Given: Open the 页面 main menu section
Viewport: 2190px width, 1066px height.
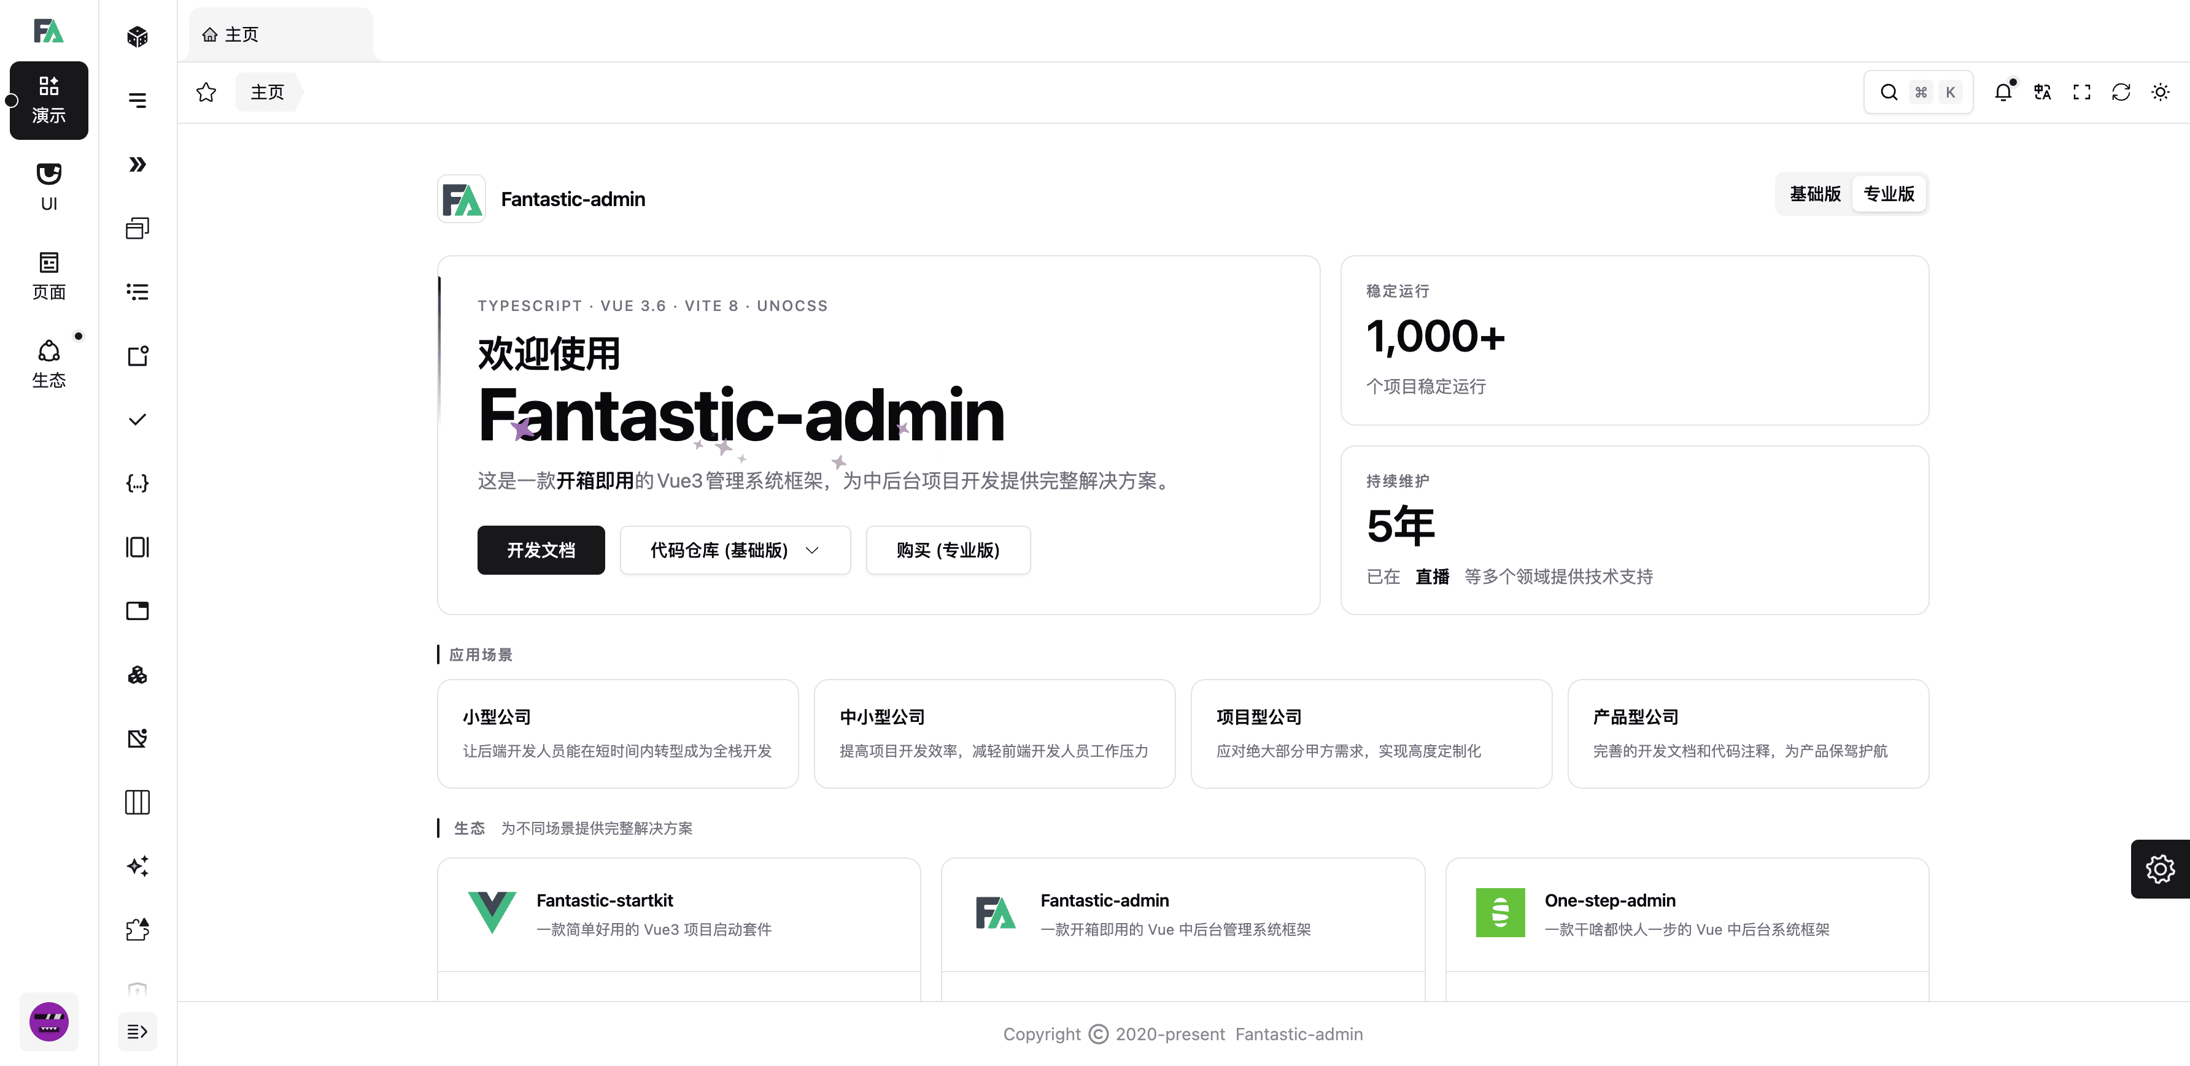Looking at the screenshot, I should (x=48, y=275).
